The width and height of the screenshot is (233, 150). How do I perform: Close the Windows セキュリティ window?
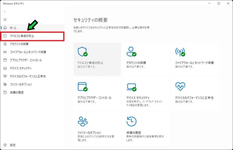228,3
